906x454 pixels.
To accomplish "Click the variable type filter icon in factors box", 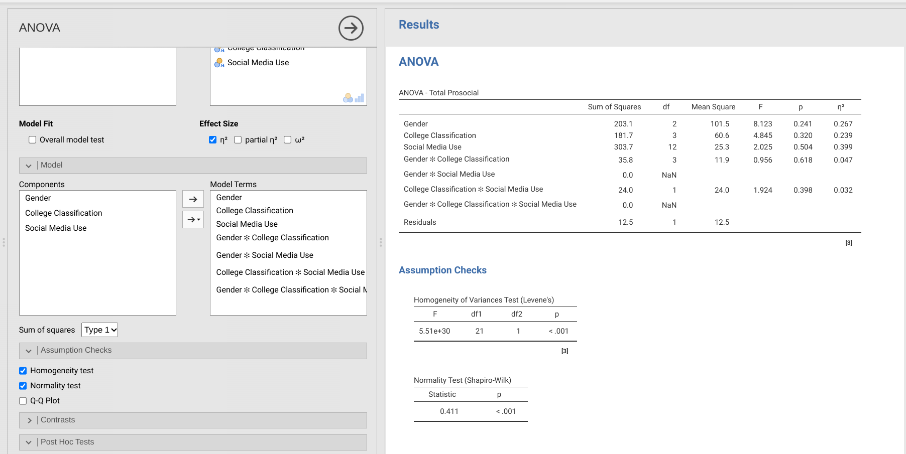I will (354, 98).
